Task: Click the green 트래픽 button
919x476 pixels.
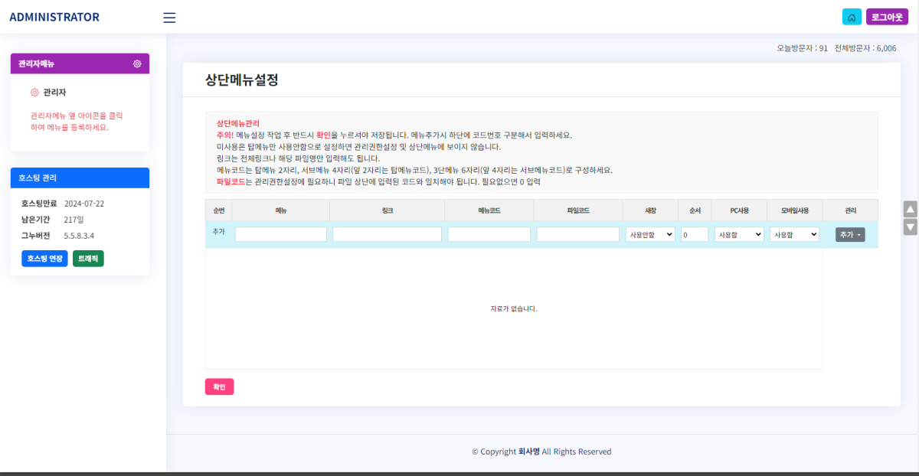Action: pos(88,259)
